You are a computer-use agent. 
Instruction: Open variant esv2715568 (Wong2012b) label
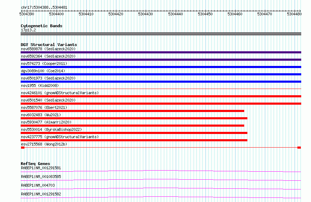tap(44, 144)
